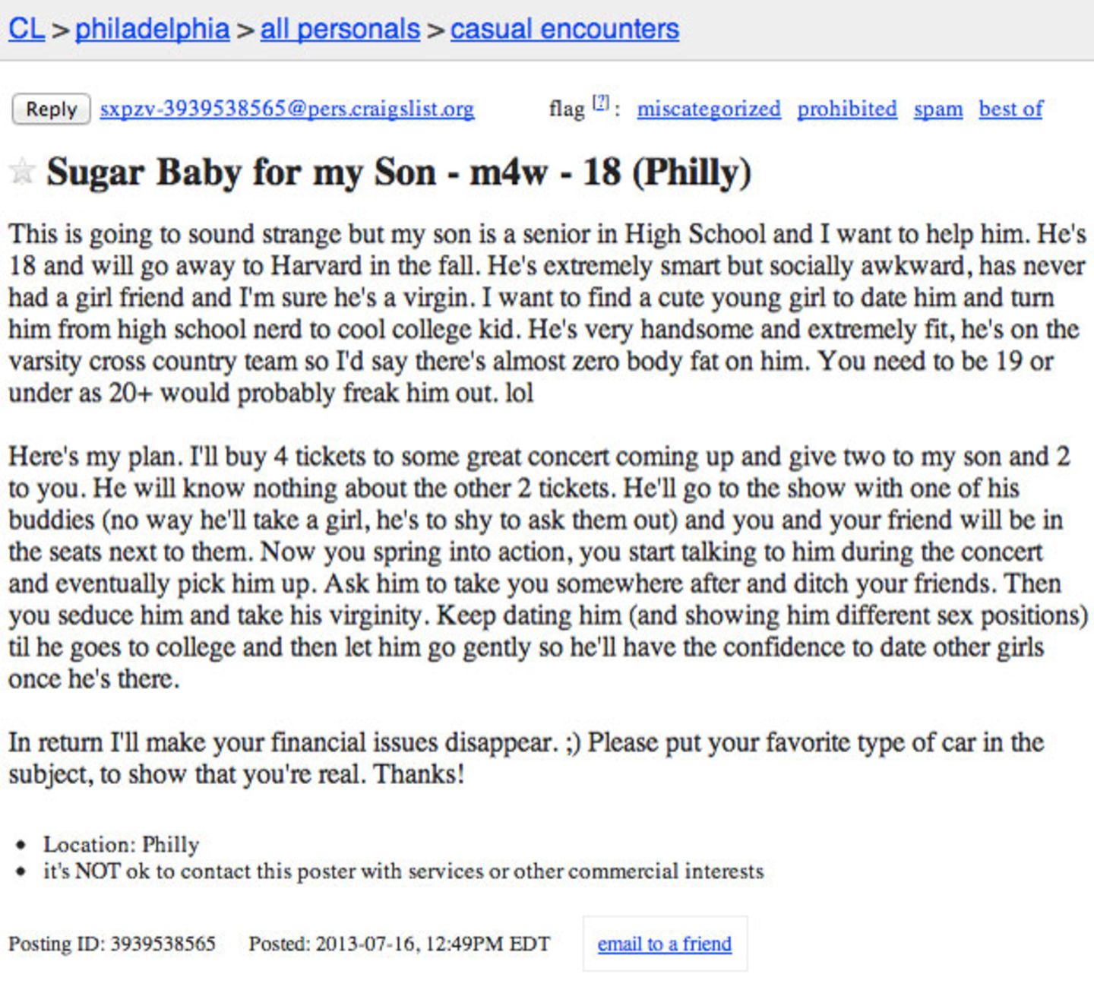Flag this posting as spam
The width and height of the screenshot is (1094, 990).
coord(937,109)
